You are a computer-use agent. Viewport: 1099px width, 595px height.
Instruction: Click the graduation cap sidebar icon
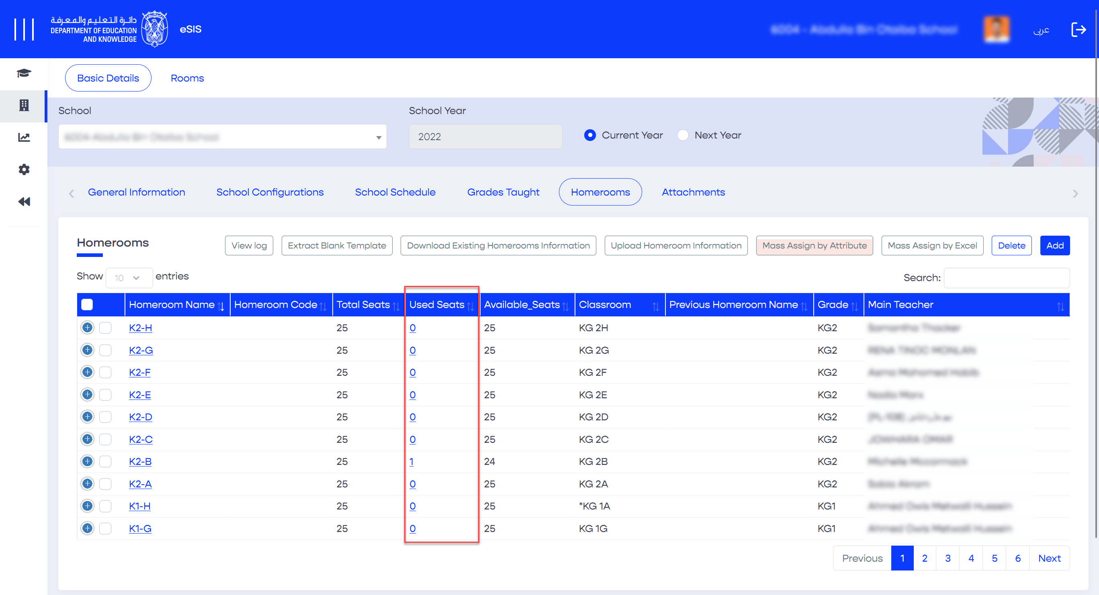(24, 73)
